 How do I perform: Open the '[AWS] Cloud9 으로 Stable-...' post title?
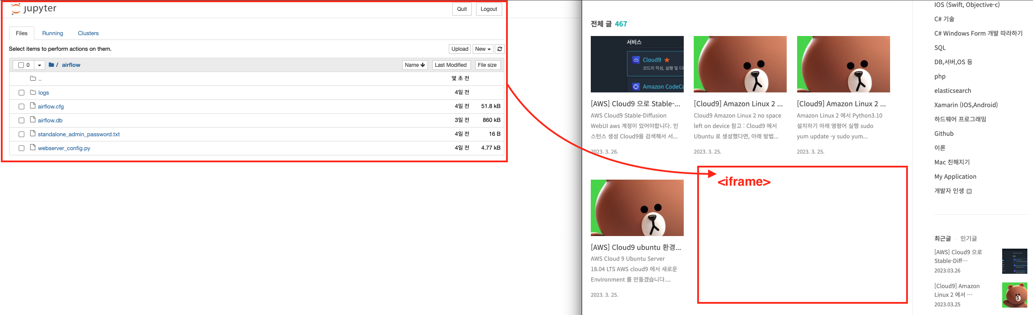coord(636,104)
